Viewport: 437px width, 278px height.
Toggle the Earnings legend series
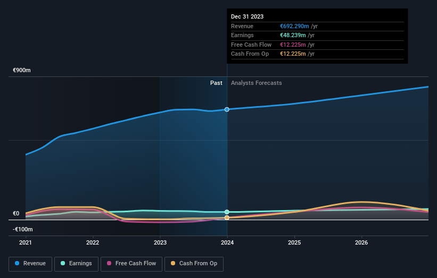[x=76, y=264]
